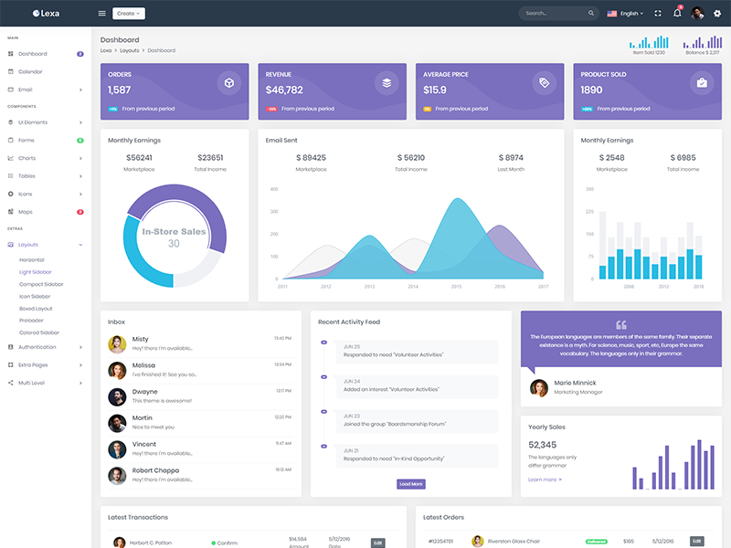This screenshot has width=731, height=548.
Task: Open the settings gear in header
Action: tap(717, 14)
